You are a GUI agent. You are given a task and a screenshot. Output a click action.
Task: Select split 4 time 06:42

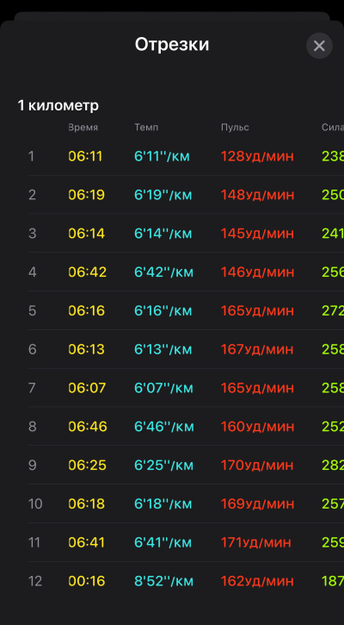pyautogui.click(x=88, y=272)
